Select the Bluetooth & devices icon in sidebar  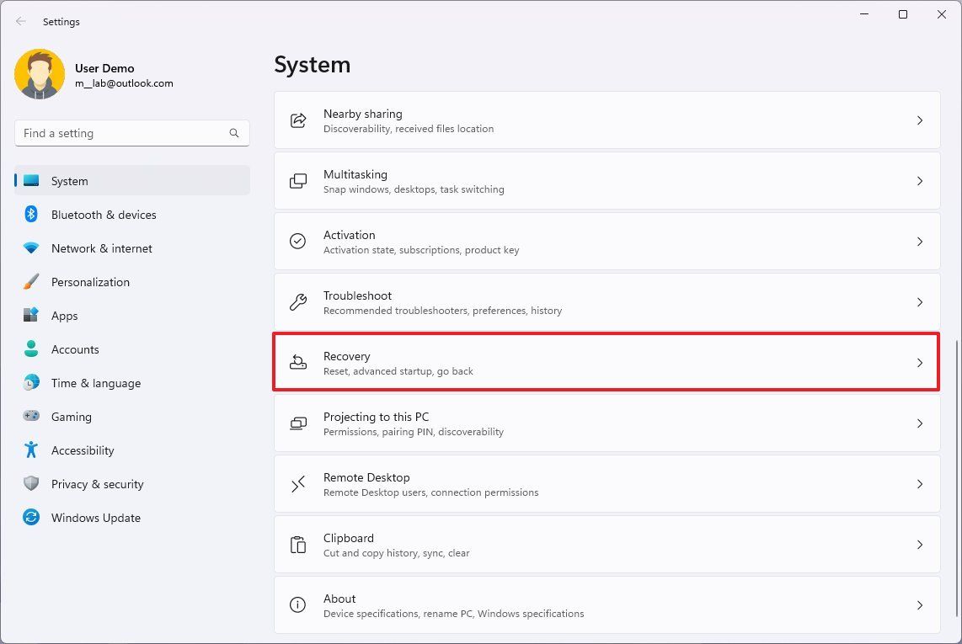click(30, 215)
